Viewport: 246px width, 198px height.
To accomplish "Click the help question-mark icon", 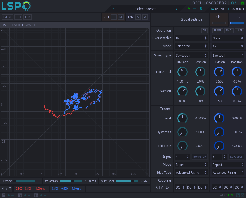I will coord(238,195).
